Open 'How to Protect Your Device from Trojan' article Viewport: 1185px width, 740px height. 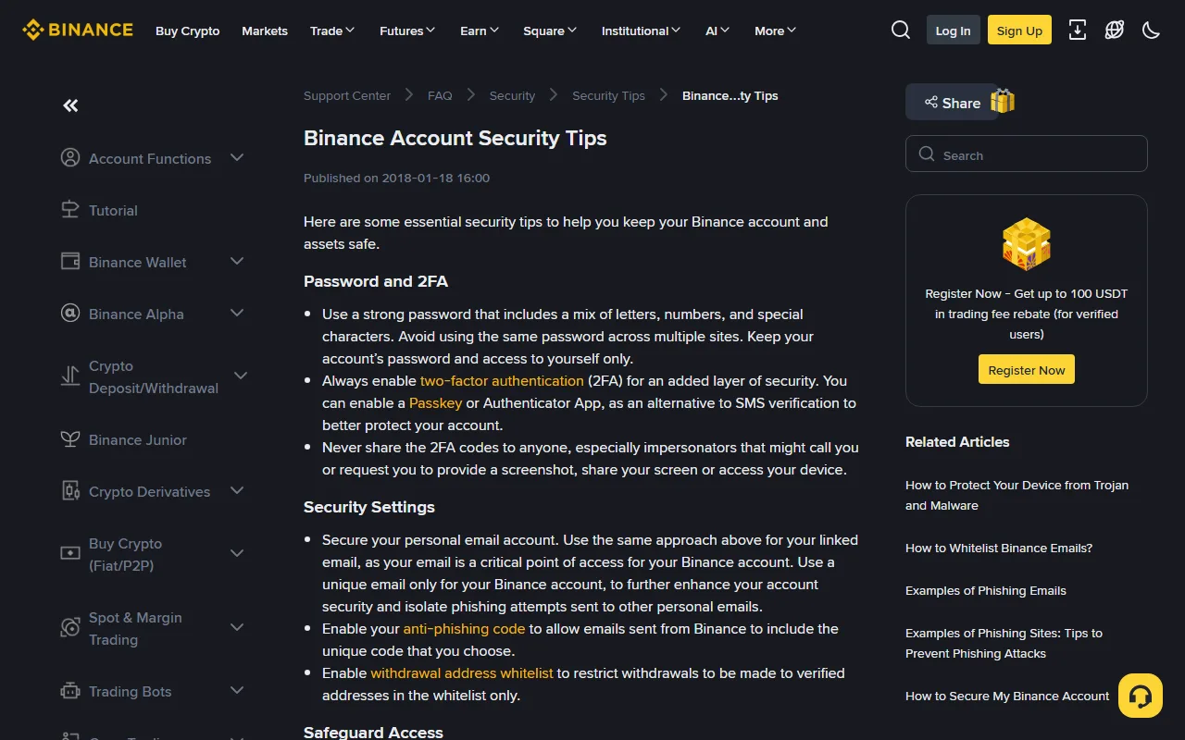1017,495
